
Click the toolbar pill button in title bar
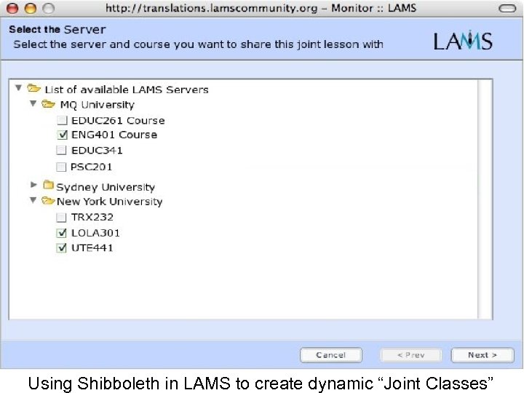(x=507, y=8)
